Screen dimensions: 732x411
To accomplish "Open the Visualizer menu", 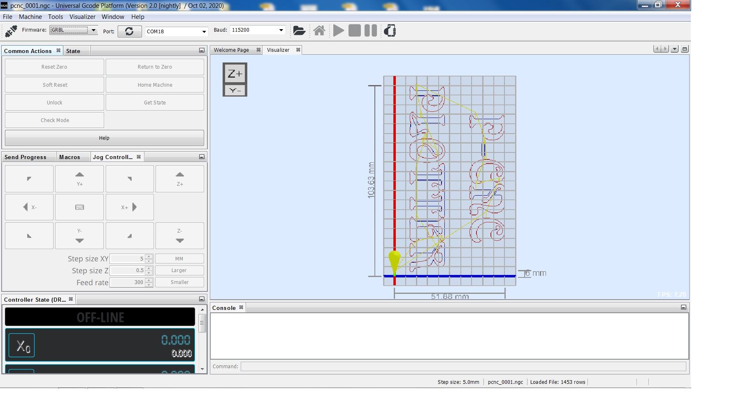I will [x=82, y=17].
